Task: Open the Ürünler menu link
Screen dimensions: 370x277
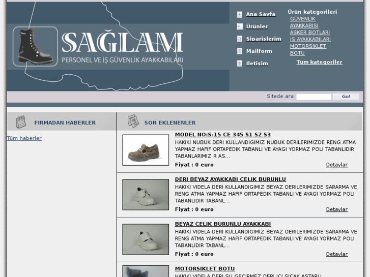Action: click(257, 26)
